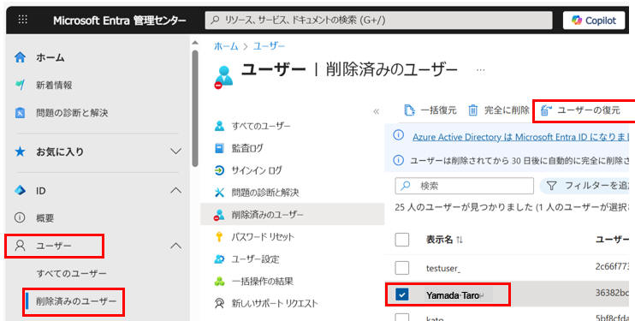635x321 pixels.
Task: Click the testuser_ name text
Action: pos(442,268)
